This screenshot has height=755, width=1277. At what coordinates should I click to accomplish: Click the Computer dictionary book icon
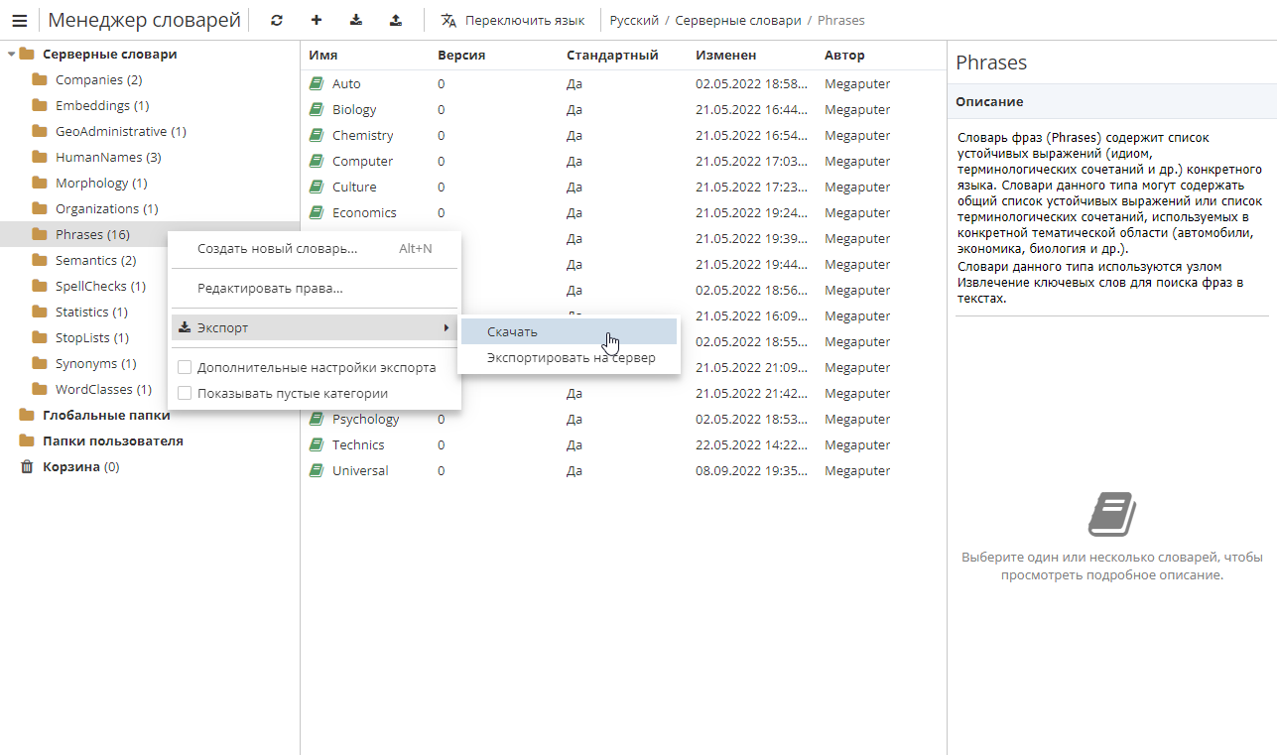pyautogui.click(x=317, y=162)
